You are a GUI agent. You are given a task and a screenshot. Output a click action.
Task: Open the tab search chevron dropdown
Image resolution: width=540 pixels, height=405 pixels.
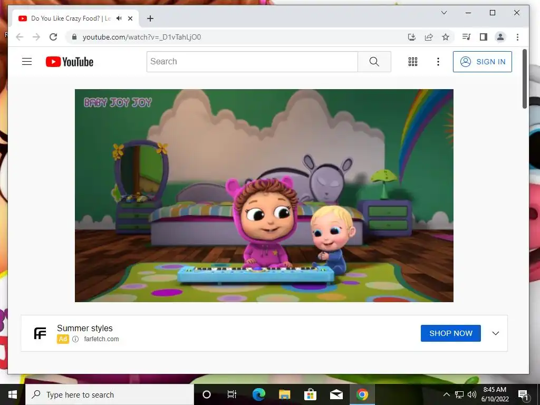pos(444,13)
